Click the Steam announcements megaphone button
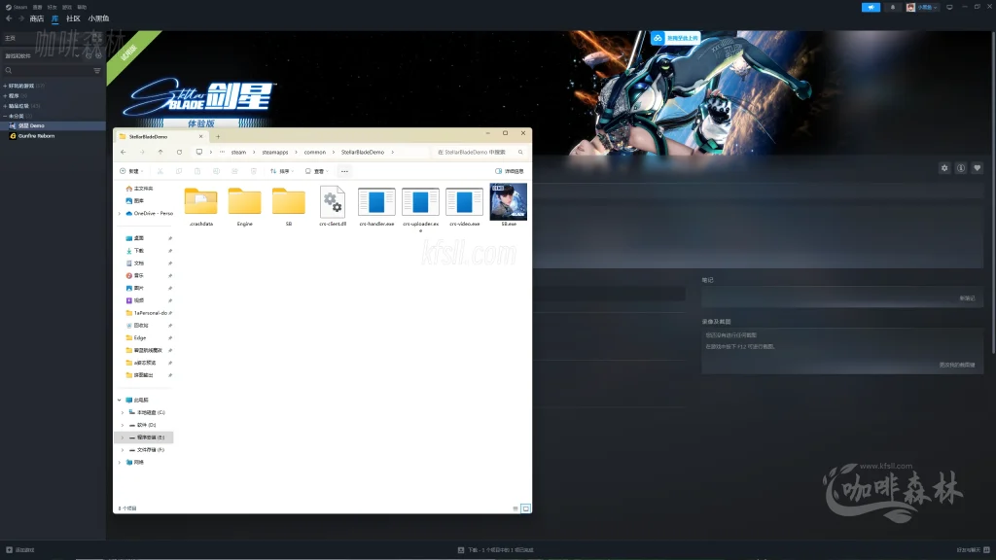 (x=871, y=7)
